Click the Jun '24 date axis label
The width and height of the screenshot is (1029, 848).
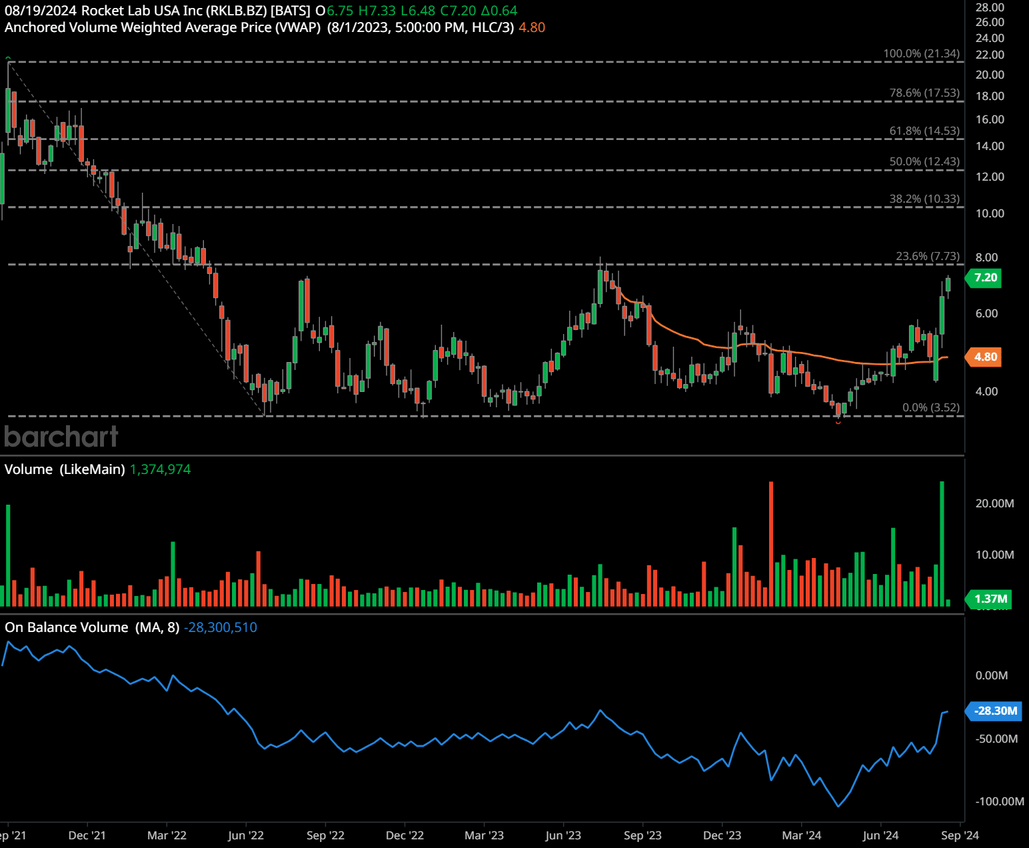pyautogui.click(x=880, y=835)
